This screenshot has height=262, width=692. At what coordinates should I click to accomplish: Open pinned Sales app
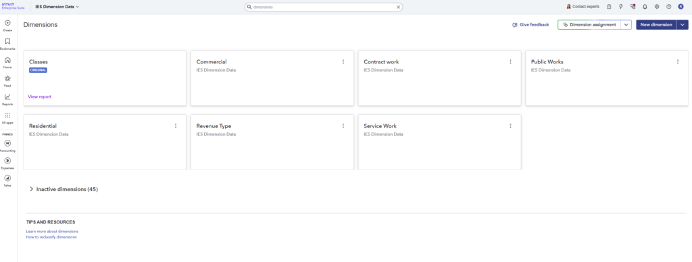(7, 180)
